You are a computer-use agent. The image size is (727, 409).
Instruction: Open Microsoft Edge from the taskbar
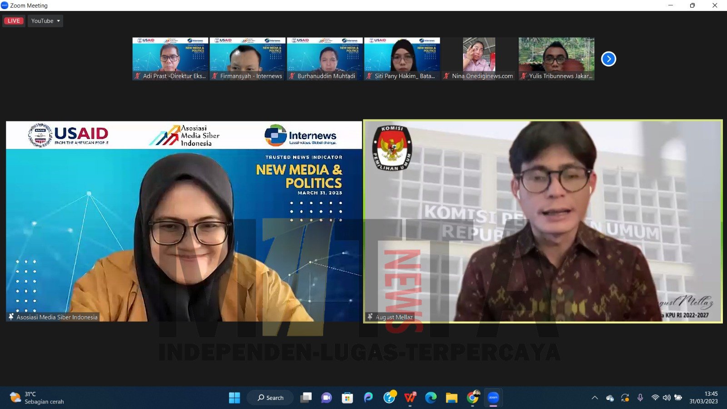pyautogui.click(x=430, y=398)
